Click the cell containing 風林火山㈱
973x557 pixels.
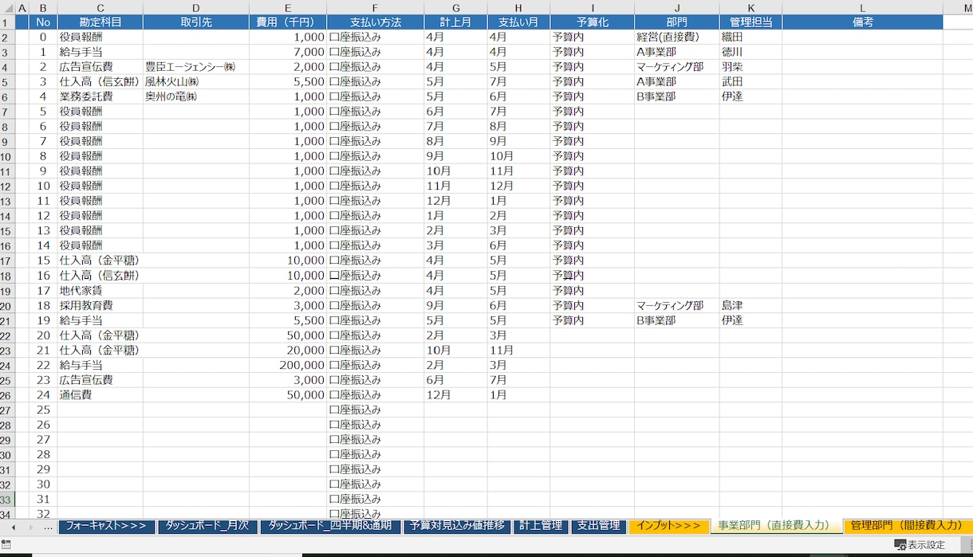[x=196, y=82]
